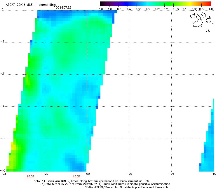Click the title 'ASCAT 25KM MLE-1 descending'
Viewport: 216px width, 189px height.
(31, 5)
